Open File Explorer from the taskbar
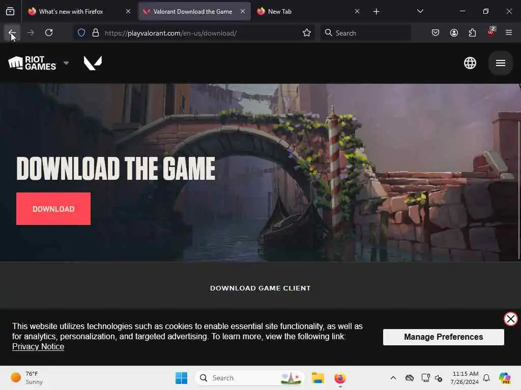 click(x=317, y=378)
